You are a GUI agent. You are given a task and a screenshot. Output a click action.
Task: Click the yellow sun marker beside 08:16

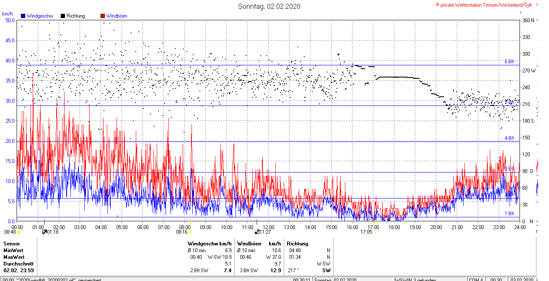point(190,232)
